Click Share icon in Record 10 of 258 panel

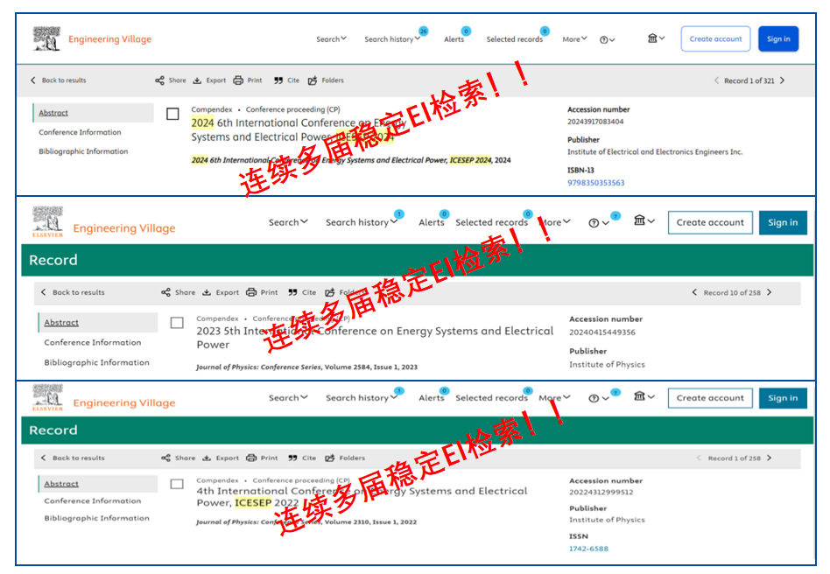click(x=165, y=292)
